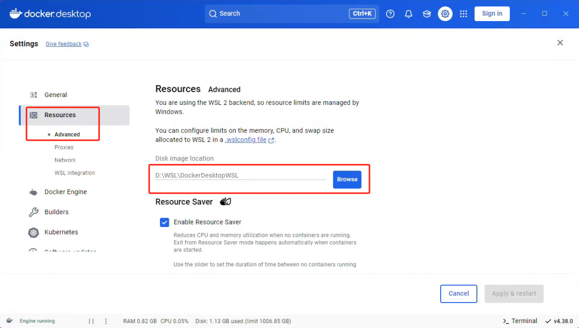Toggle the Enable Resource Saver checkbox
Viewport: 579px width, 328px height.
coord(164,222)
